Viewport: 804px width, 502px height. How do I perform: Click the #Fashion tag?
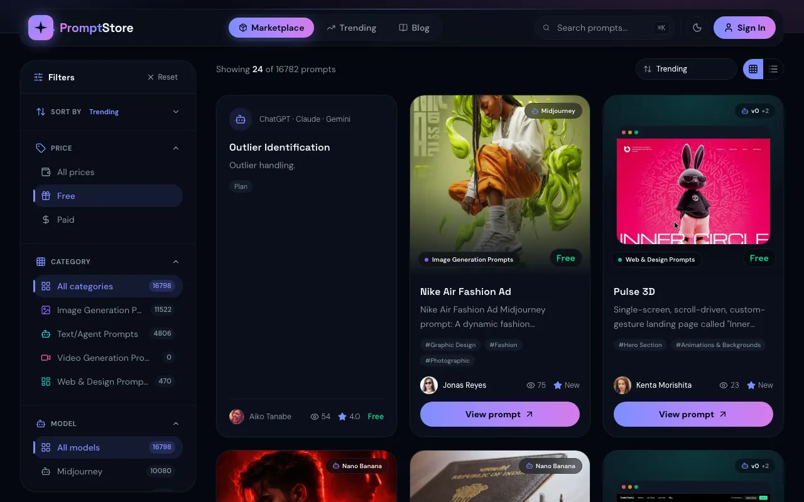pyautogui.click(x=503, y=344)
